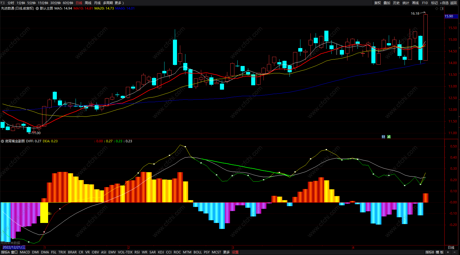Viewport: 460px width, 255px height.
Task: Open the 历史 history button
Action: [x=396, y=3]
